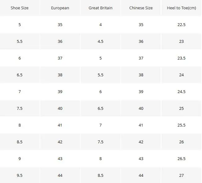This screenshot has width=202, height=183.
Task: Select Great Britain size 7.5 cell
Action: click(100, 142)
